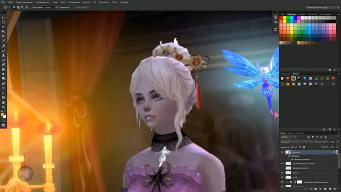Select the Pen tool
The width and height of the screenshot is (341, 192).
point(3,84)
